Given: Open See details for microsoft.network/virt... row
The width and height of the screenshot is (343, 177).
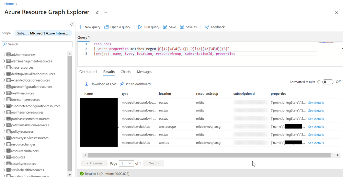Looking at the screenshot, I should 316,119.
